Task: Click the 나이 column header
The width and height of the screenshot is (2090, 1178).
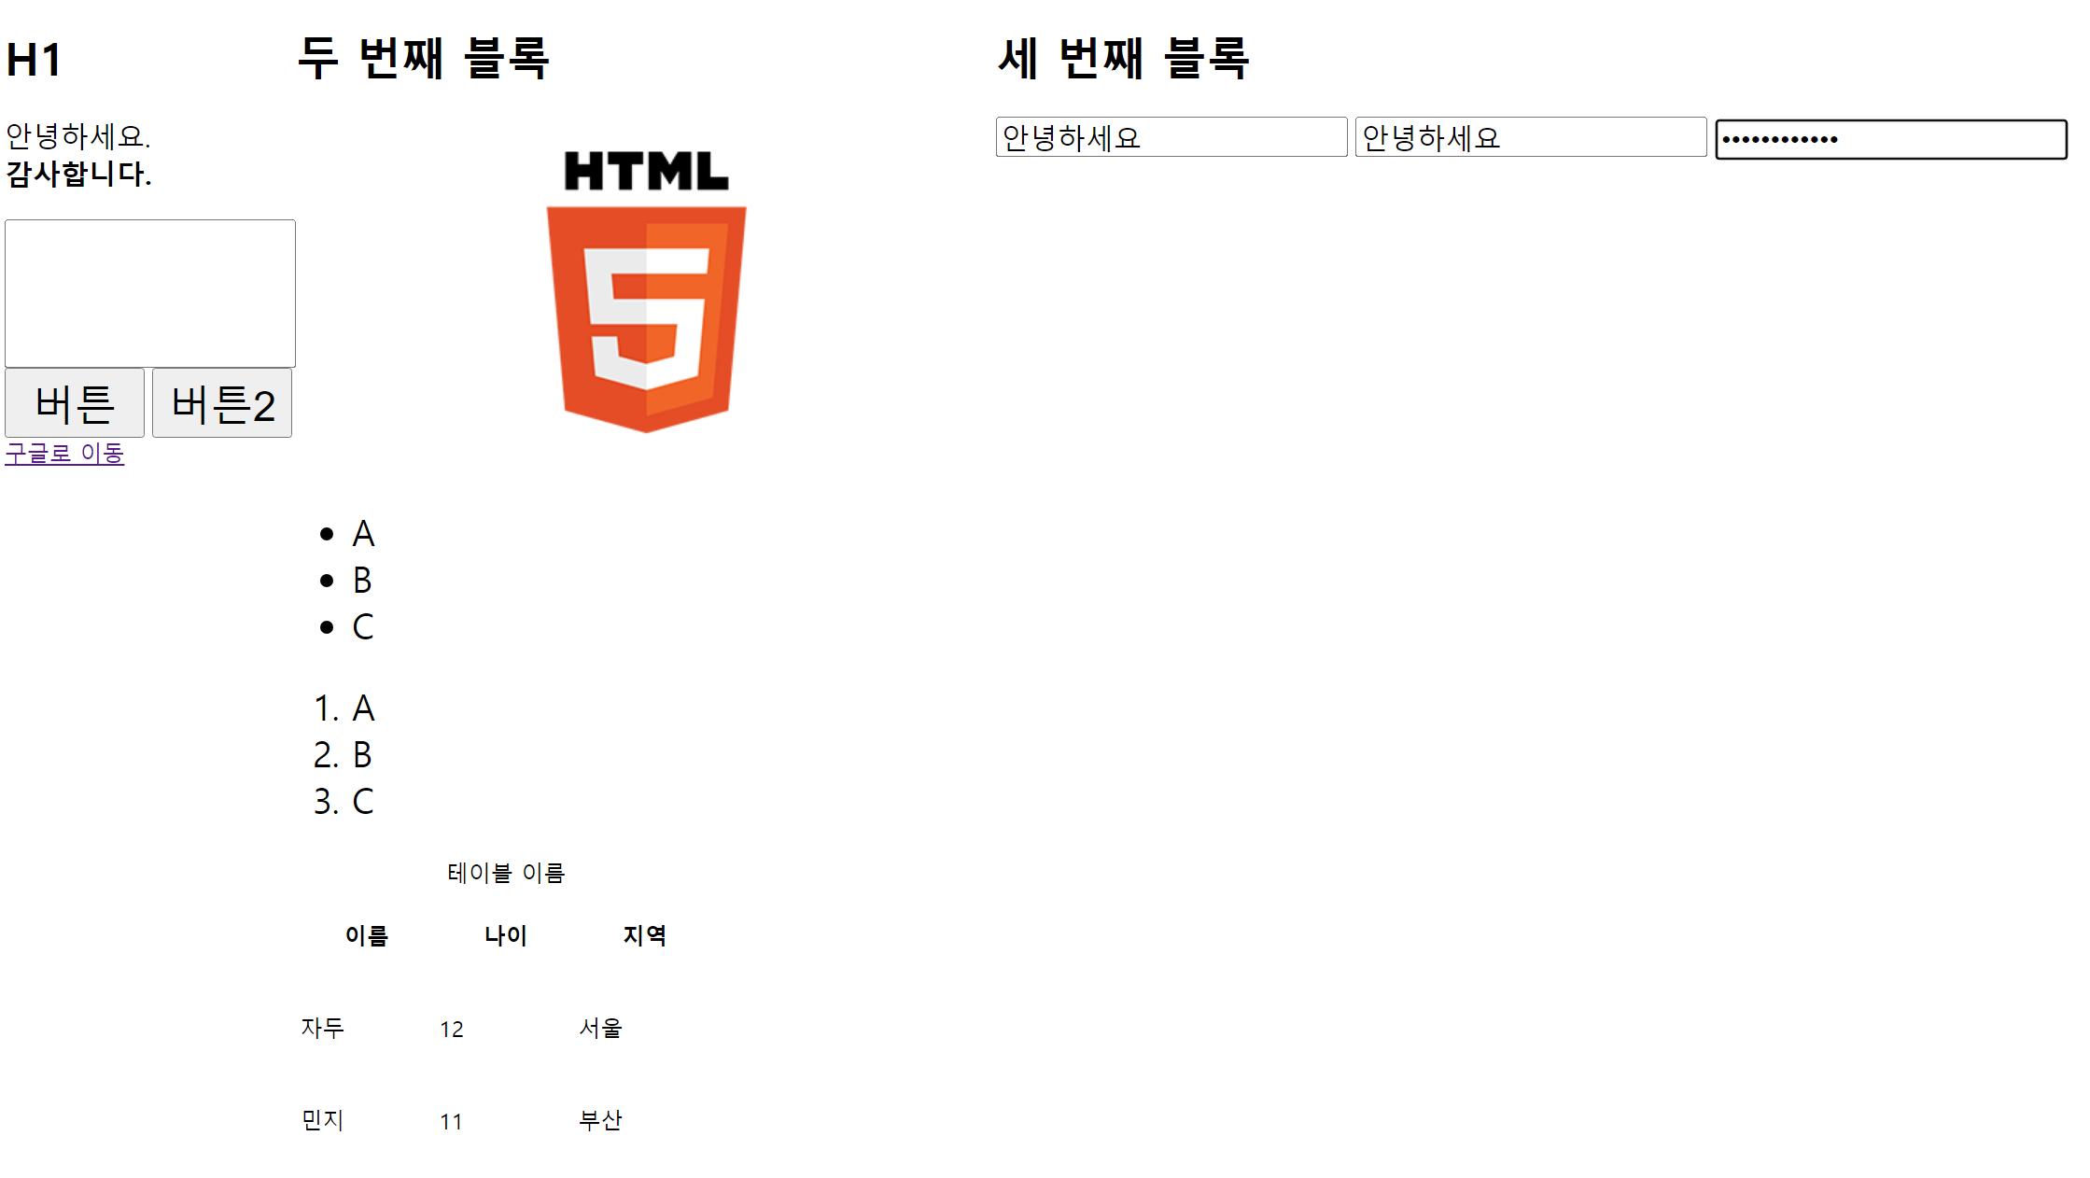Action: pyautogui.click(x=506, y=935)
